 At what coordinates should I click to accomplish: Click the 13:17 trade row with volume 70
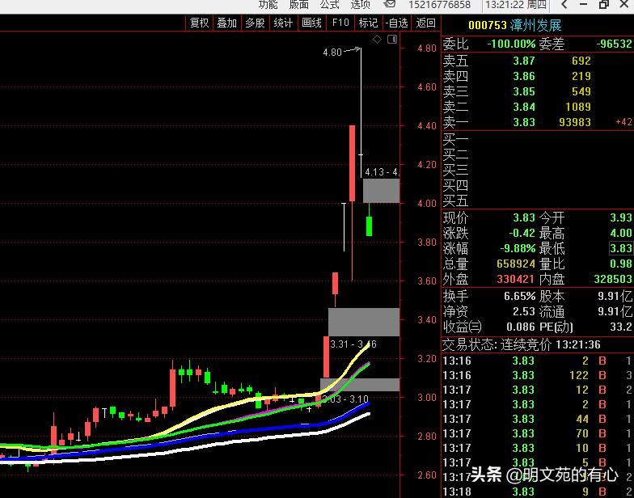point(538,433)
